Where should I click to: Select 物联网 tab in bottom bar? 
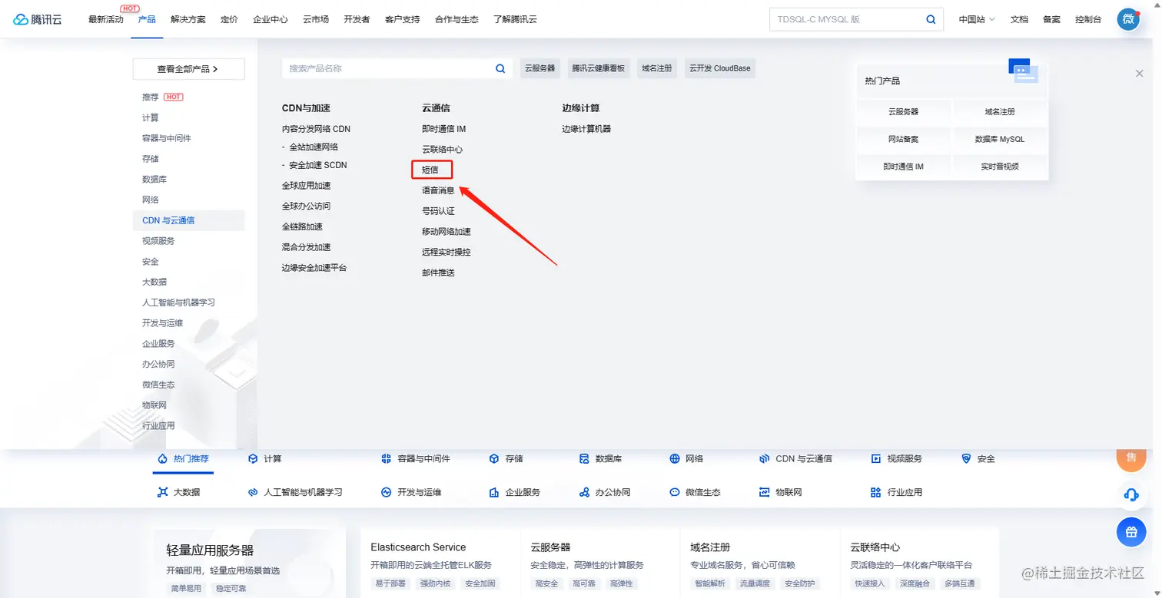click(x=780, y=492)
